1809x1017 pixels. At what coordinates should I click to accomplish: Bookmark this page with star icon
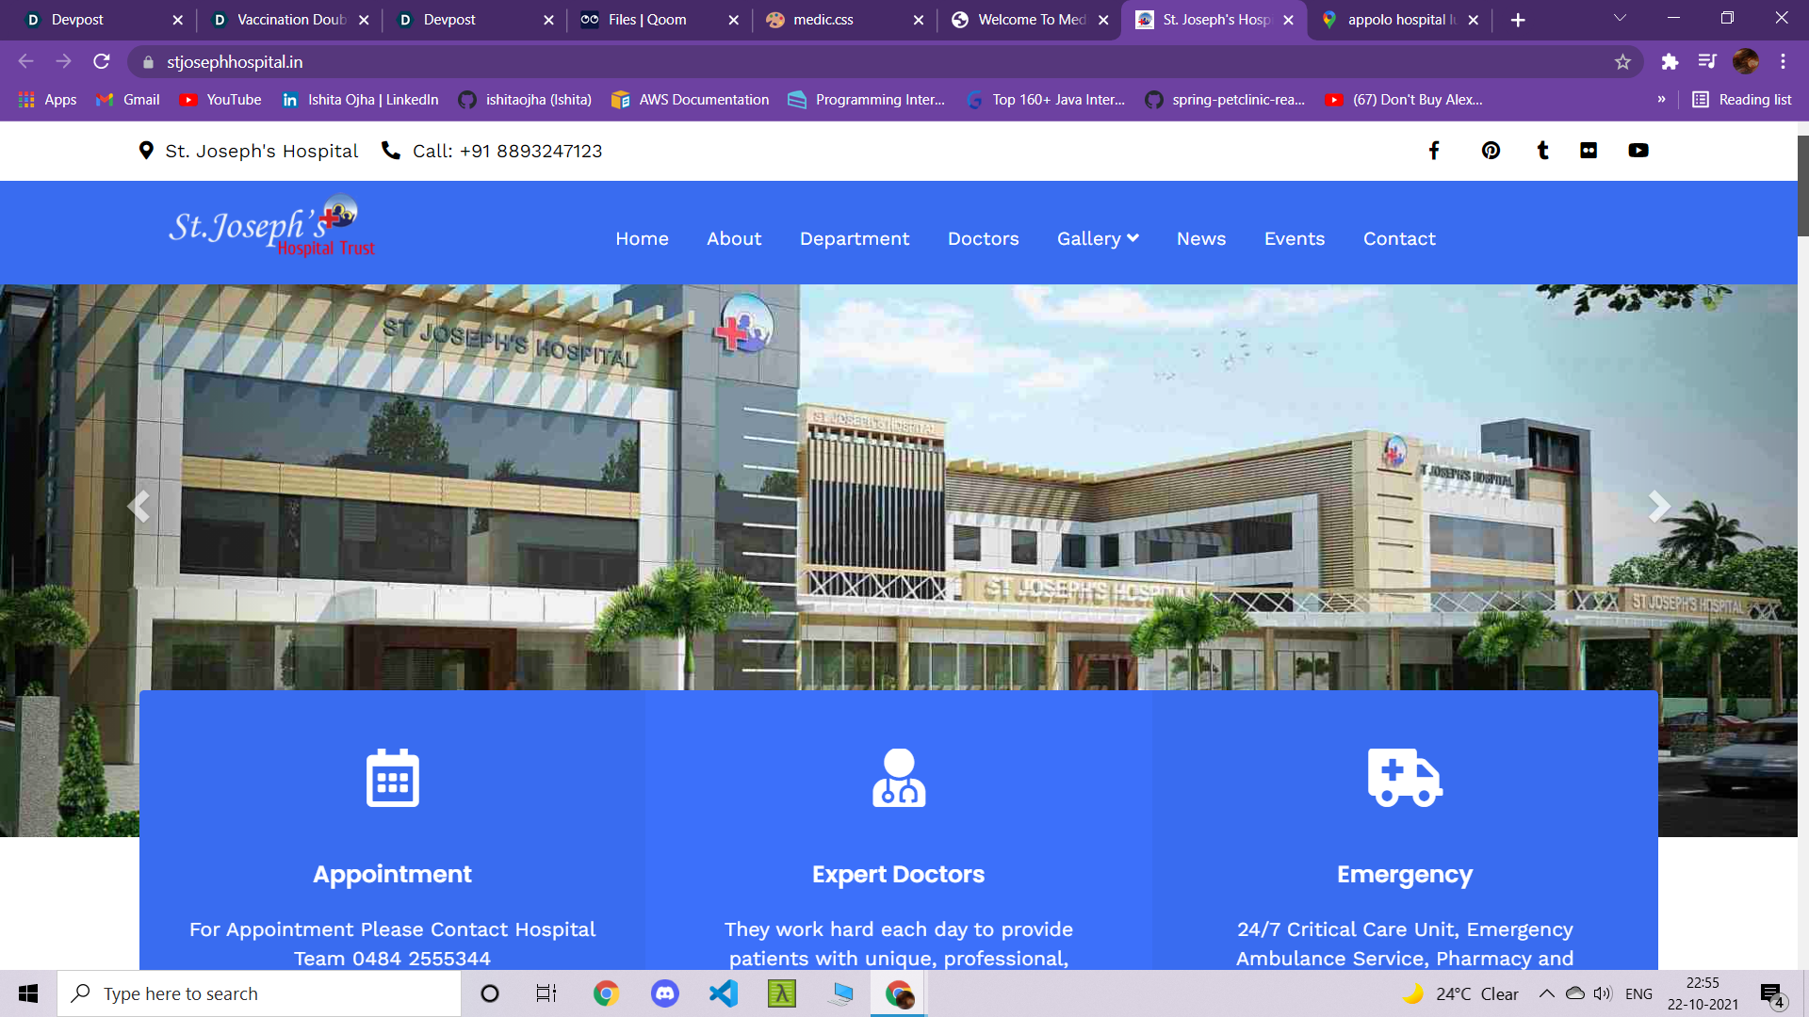[x=1622, y=62]
